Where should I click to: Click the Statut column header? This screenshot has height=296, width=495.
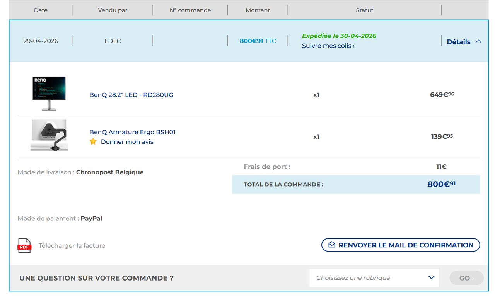coord(365,10)
